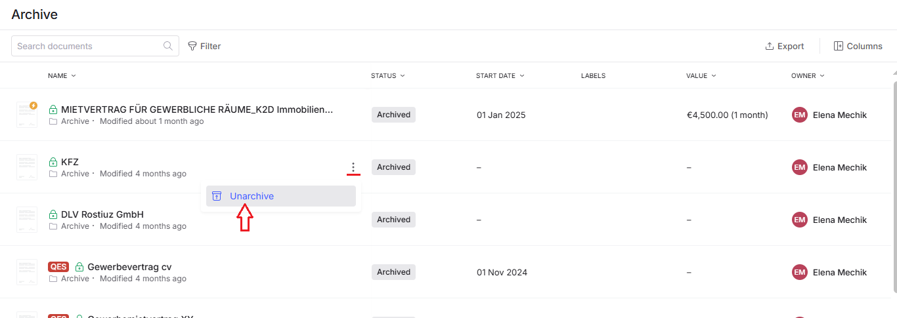Click the QES badge on Gewerbevertrag cv

(58, 267)
